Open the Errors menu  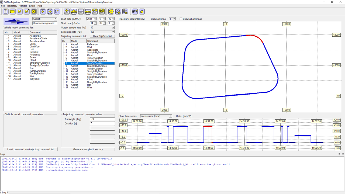[x=32, y=6]
